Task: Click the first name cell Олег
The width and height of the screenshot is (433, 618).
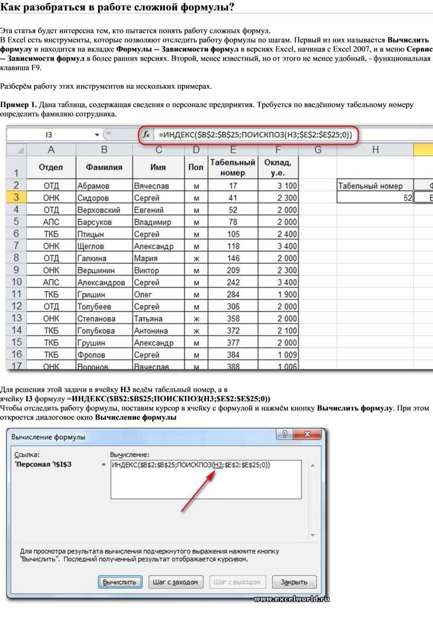Action: 159,294
